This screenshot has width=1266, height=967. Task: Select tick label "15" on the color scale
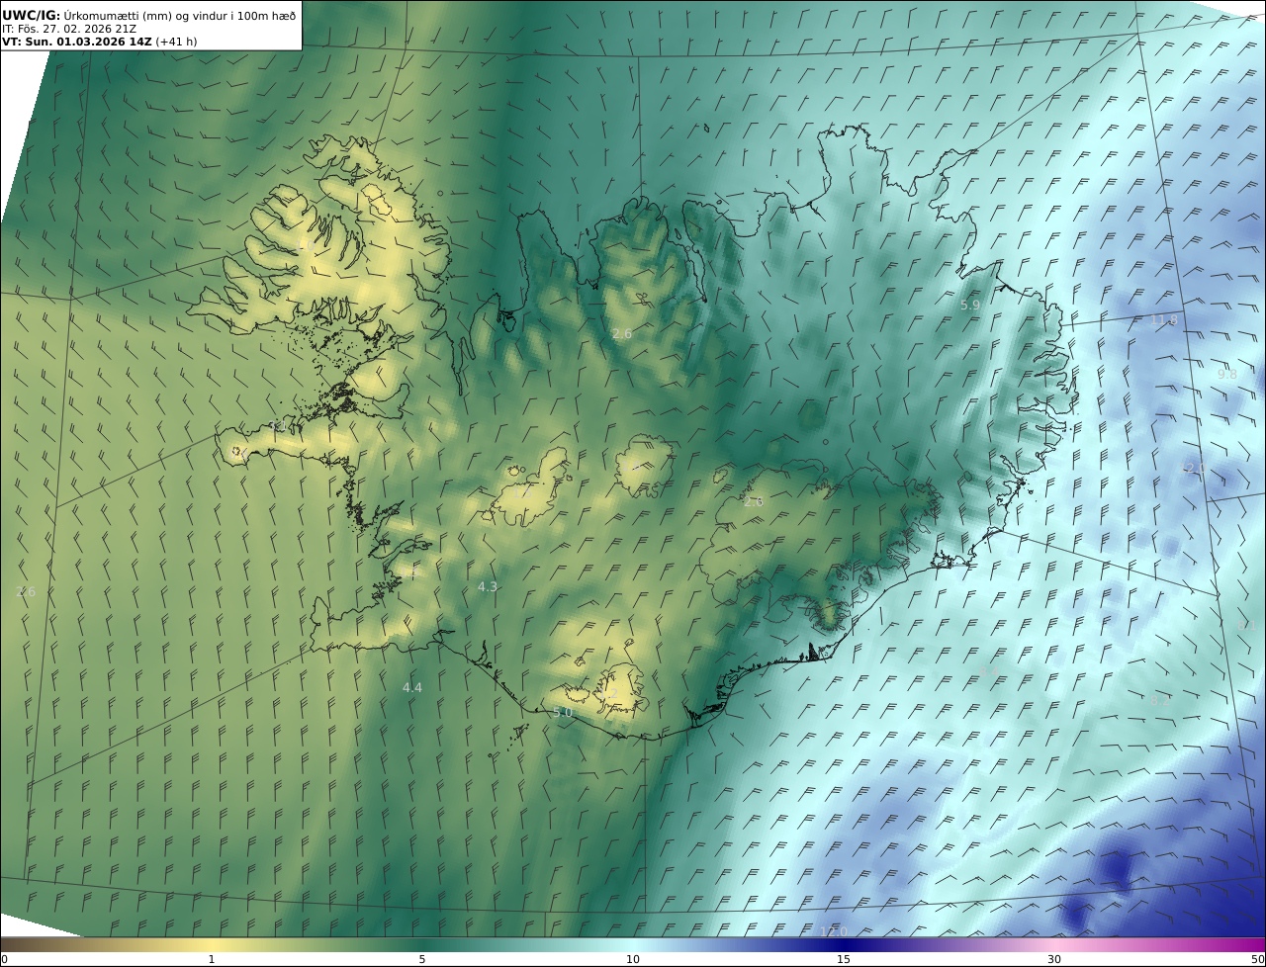pyautogui.click(x=844, y=959)
